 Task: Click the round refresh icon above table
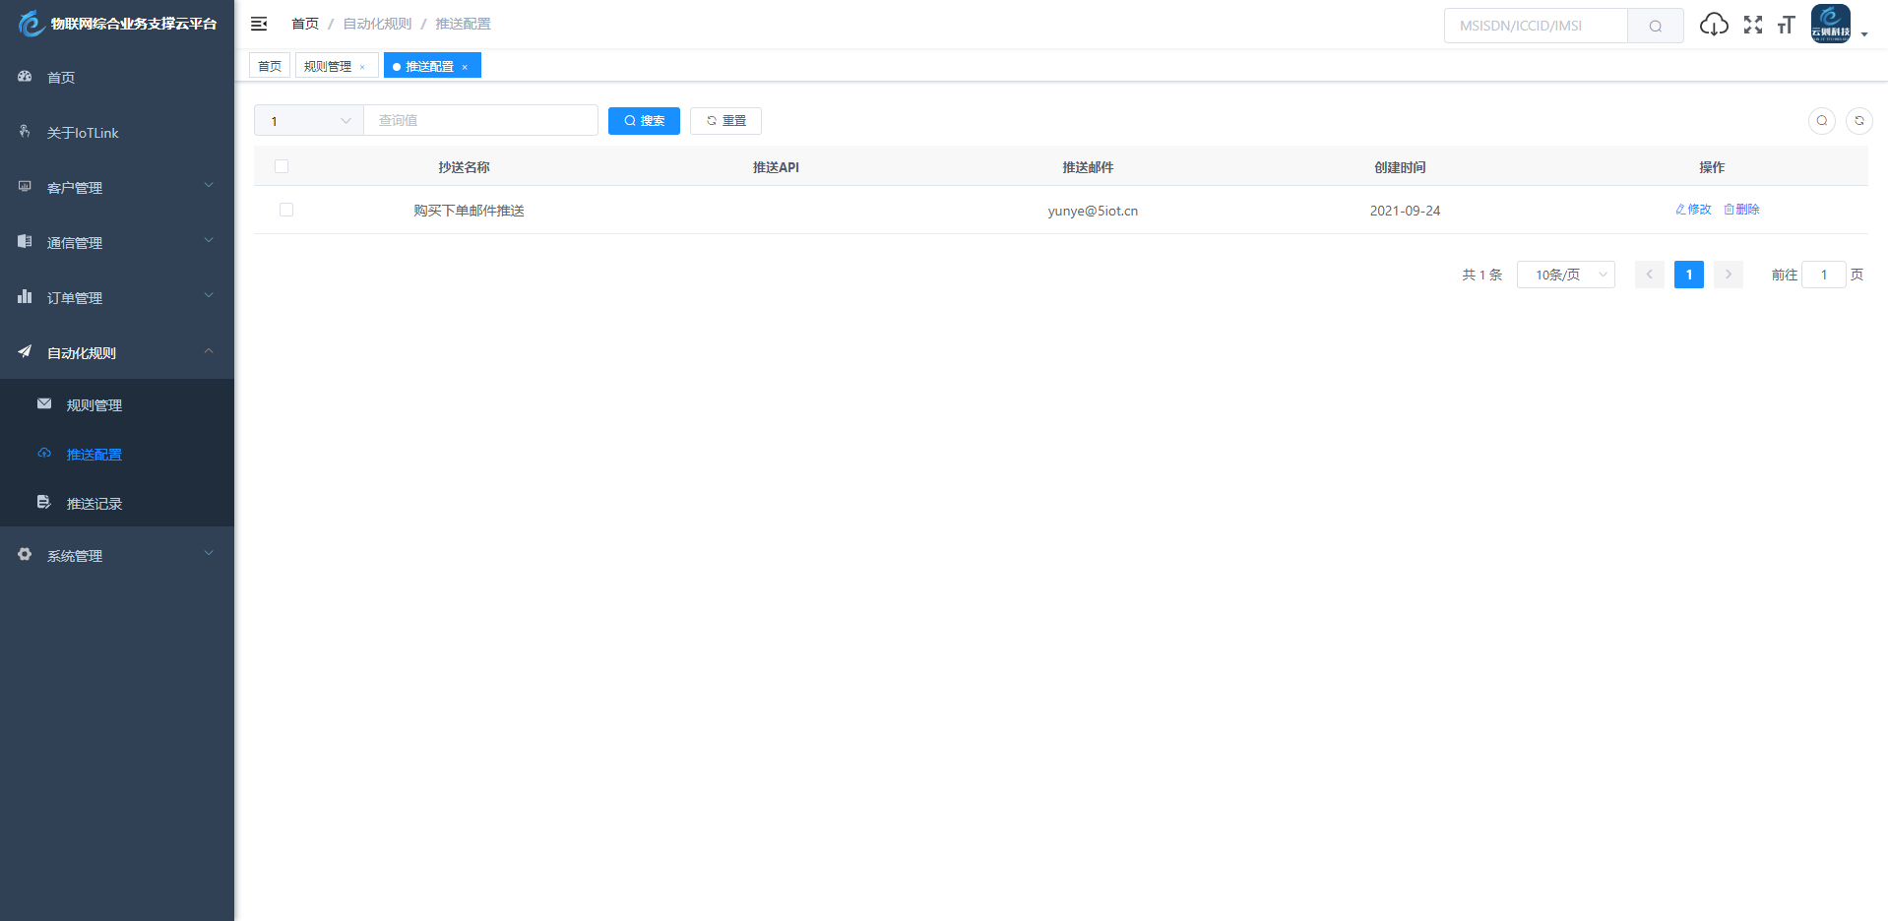tap(1859, 121)
